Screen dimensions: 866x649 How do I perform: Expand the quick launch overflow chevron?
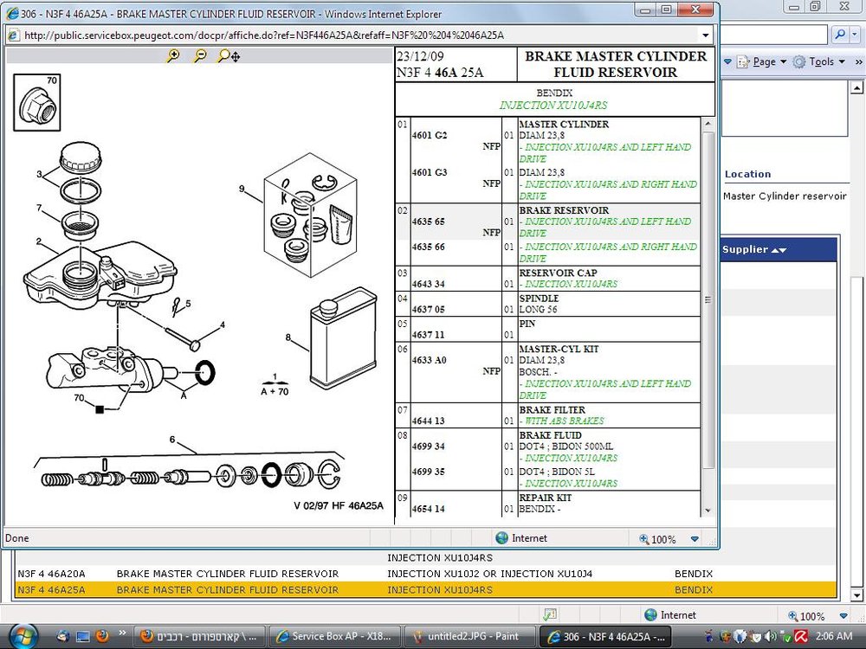click(122, 633)
